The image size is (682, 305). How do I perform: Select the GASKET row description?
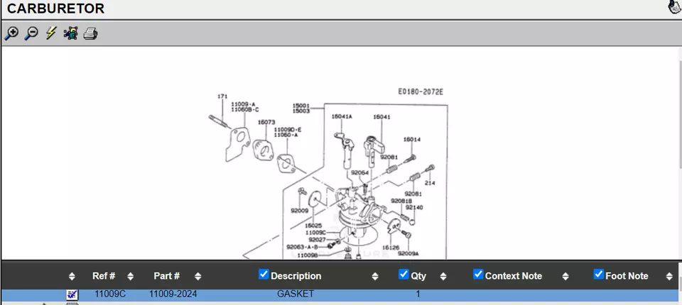tap(295, 294)
